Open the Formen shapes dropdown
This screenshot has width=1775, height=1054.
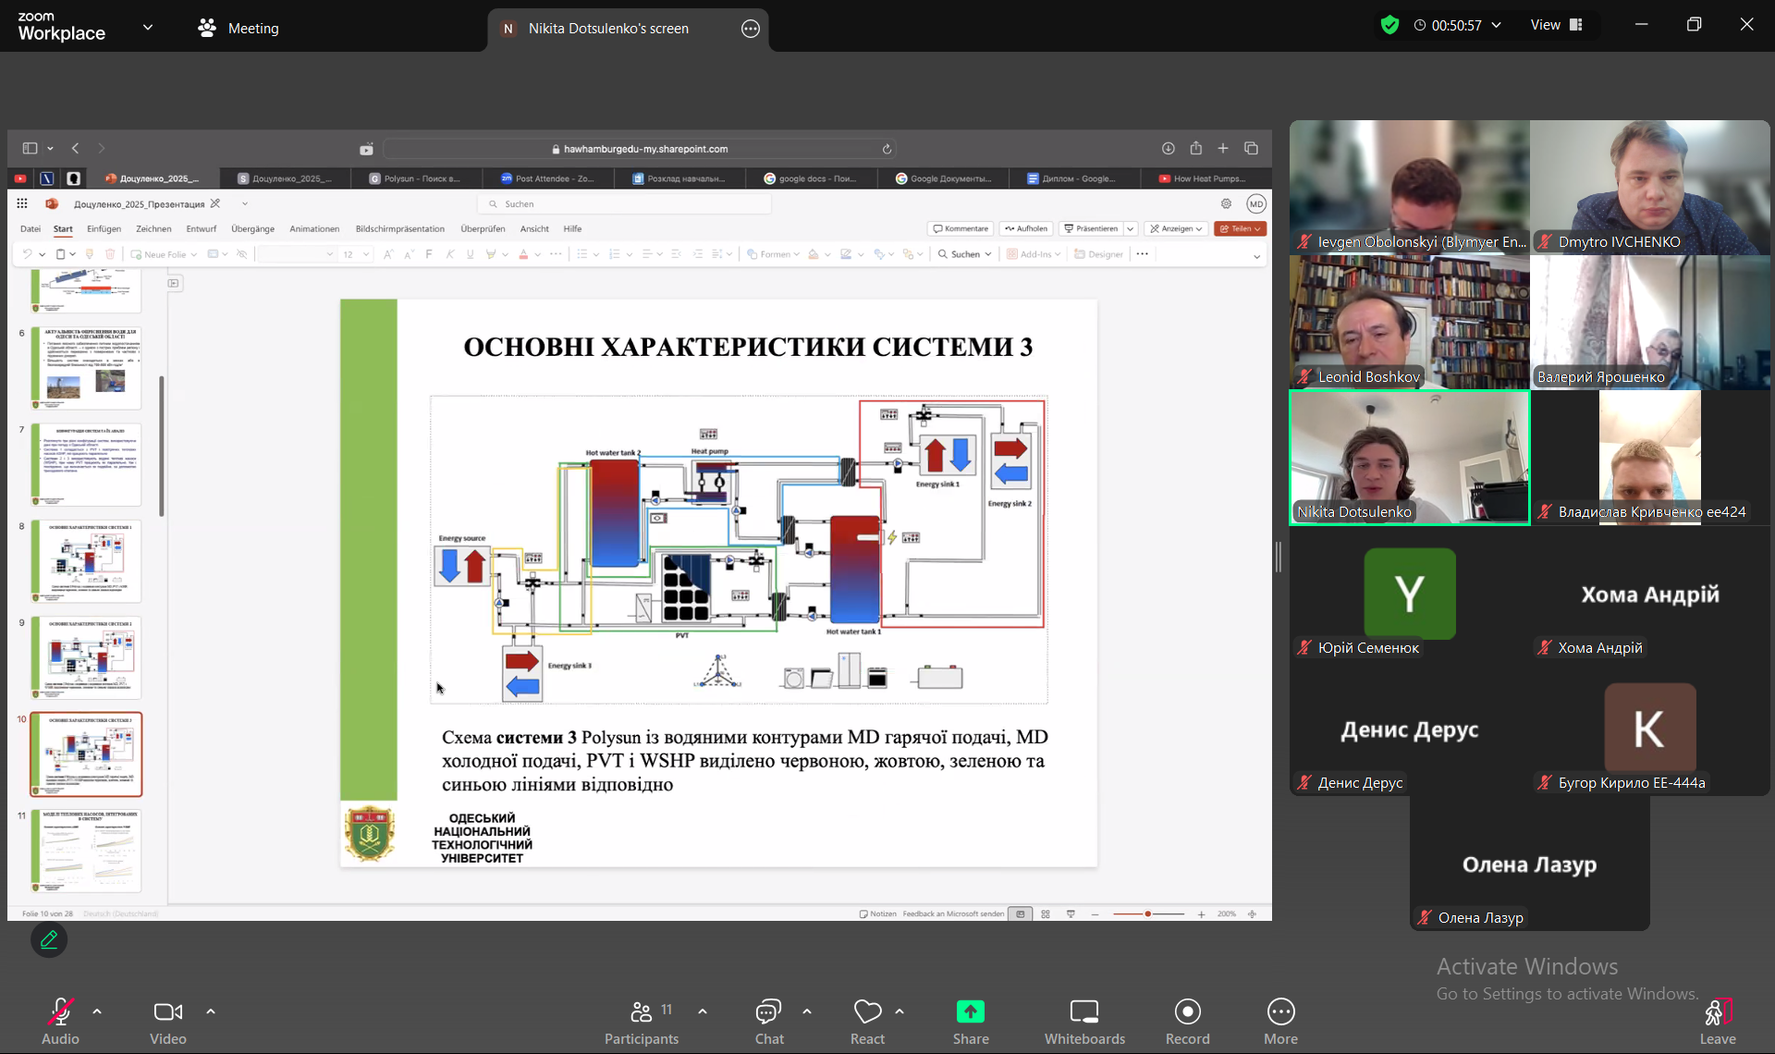(773, 254)
